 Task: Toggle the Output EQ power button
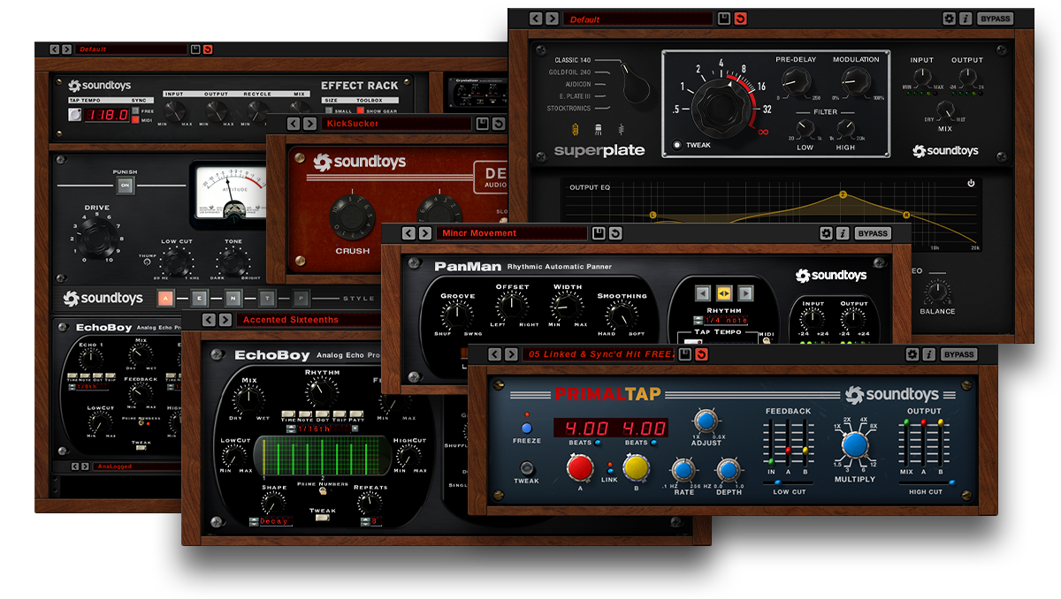[x=971, y=184]
